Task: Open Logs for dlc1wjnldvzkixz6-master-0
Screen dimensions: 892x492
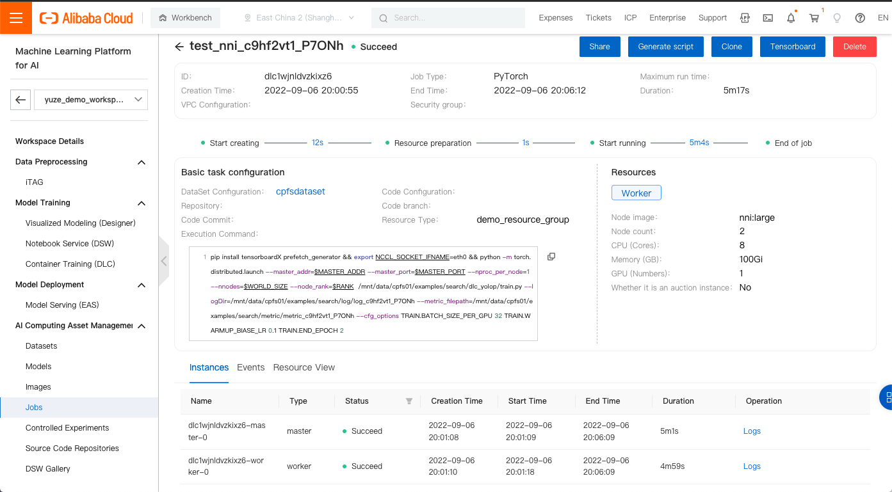Action: pyautogui.click(x=751, y=431)
